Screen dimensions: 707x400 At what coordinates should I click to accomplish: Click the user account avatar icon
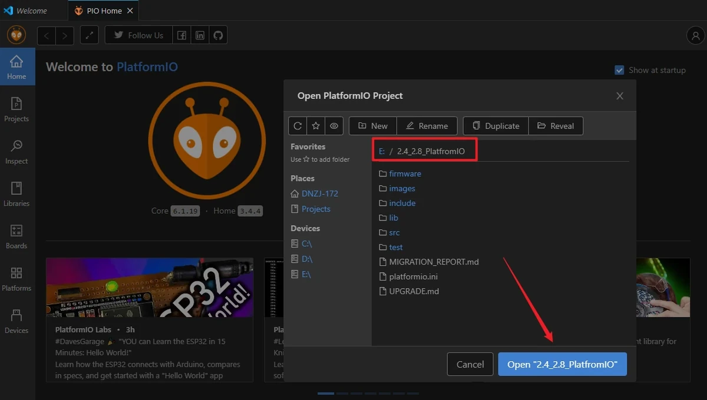(x=696, y=35)
